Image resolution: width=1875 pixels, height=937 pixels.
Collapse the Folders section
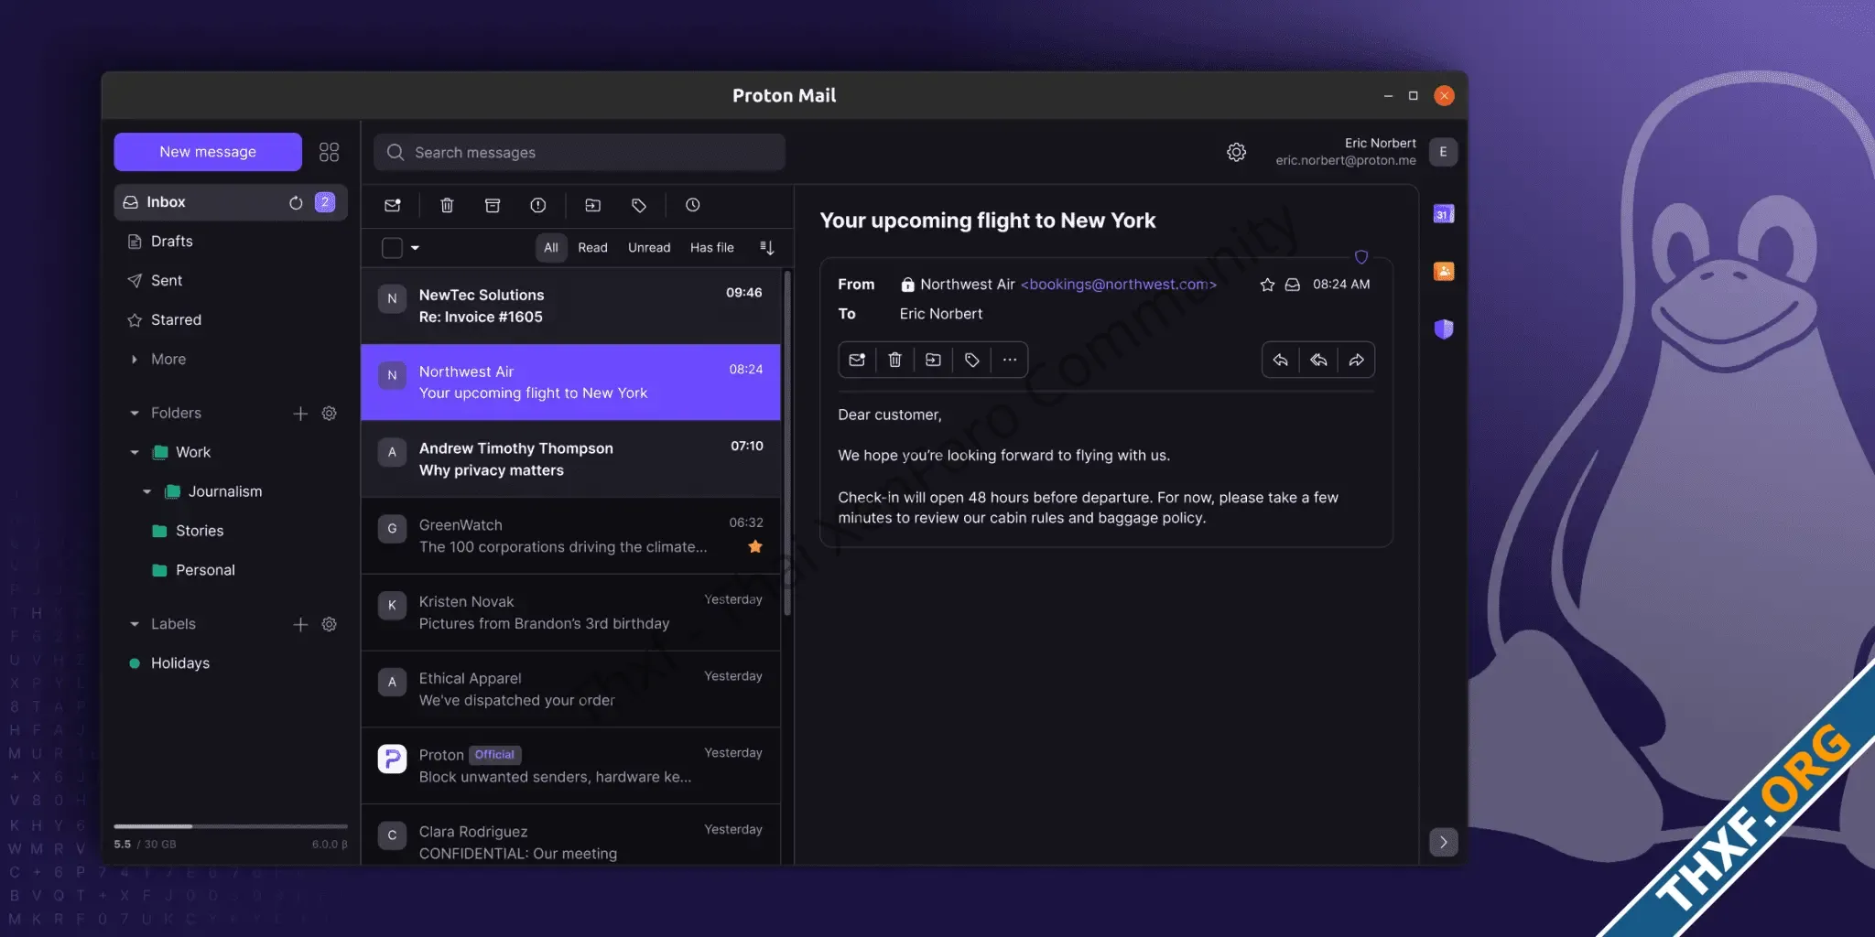click(135, 414)
